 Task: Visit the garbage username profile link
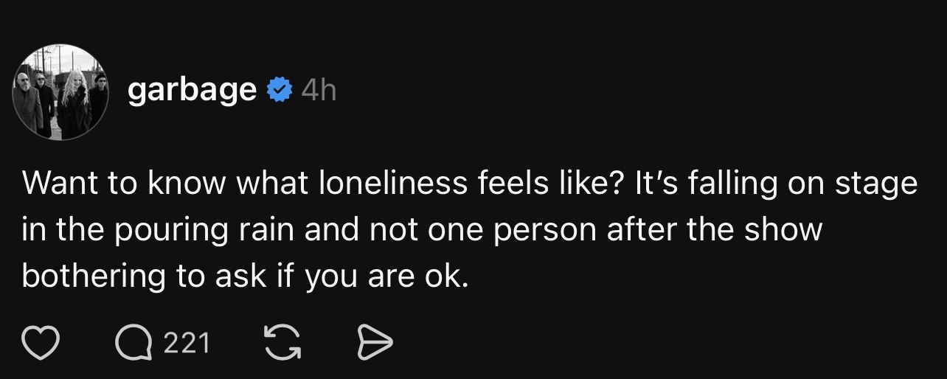coord(192,91)
